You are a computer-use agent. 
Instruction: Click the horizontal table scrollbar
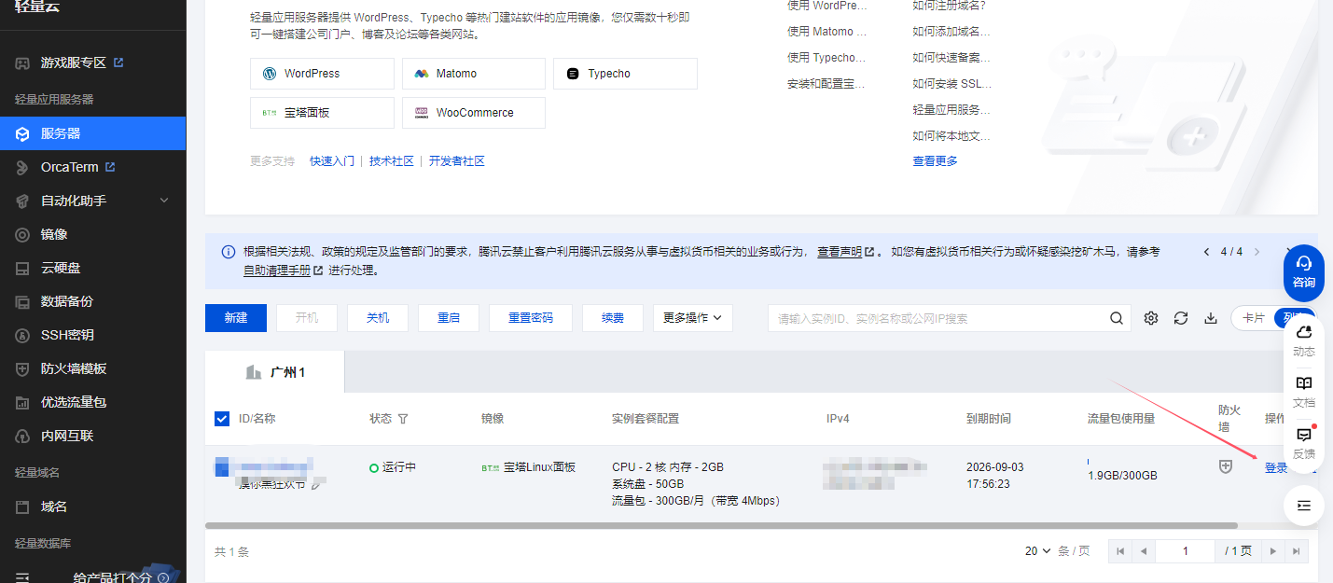[x=721, y=526]
